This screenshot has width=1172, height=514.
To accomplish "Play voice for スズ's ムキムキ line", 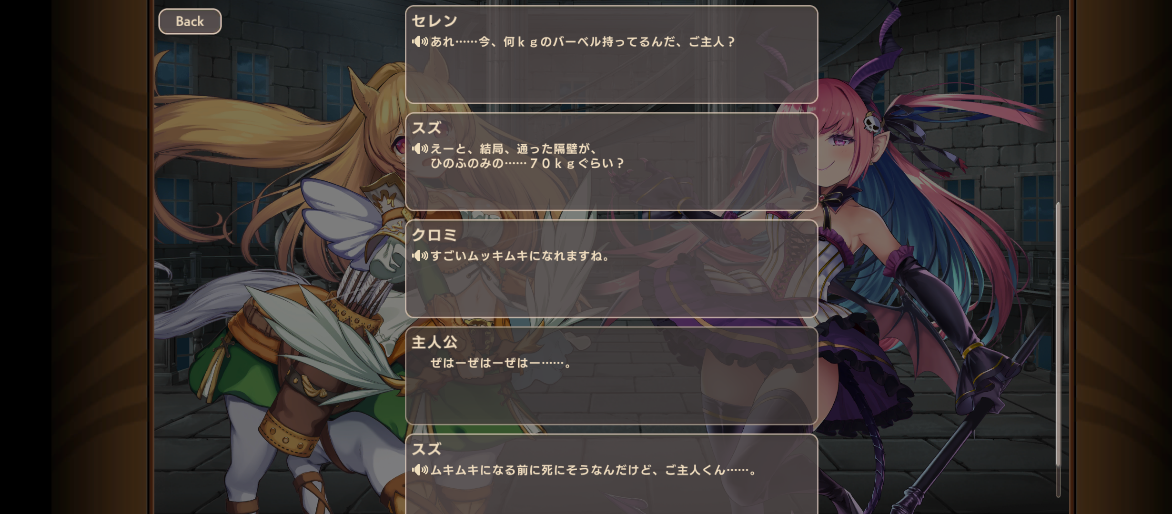I will [x=420, y=470].
